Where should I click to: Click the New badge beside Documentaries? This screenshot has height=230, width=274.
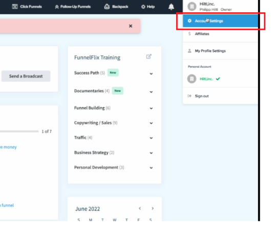tap(117, 91)
